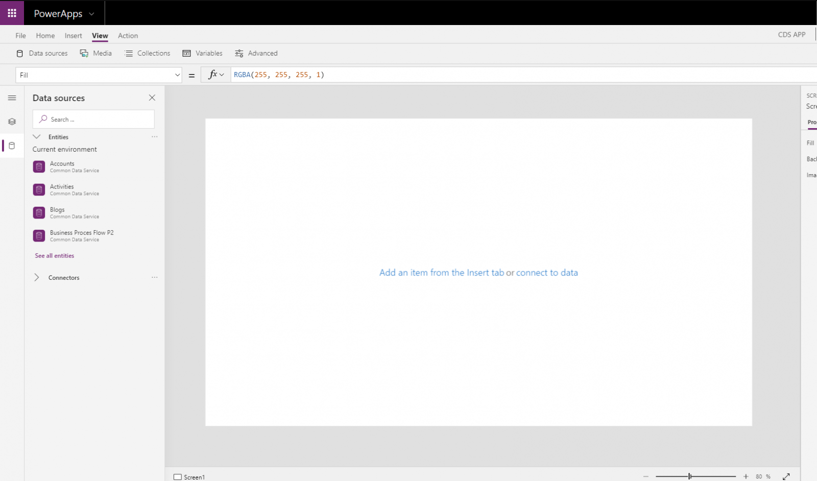Switch to the Home tab
The width and height of the screenshot is (817, 481).
pos(45,36)
